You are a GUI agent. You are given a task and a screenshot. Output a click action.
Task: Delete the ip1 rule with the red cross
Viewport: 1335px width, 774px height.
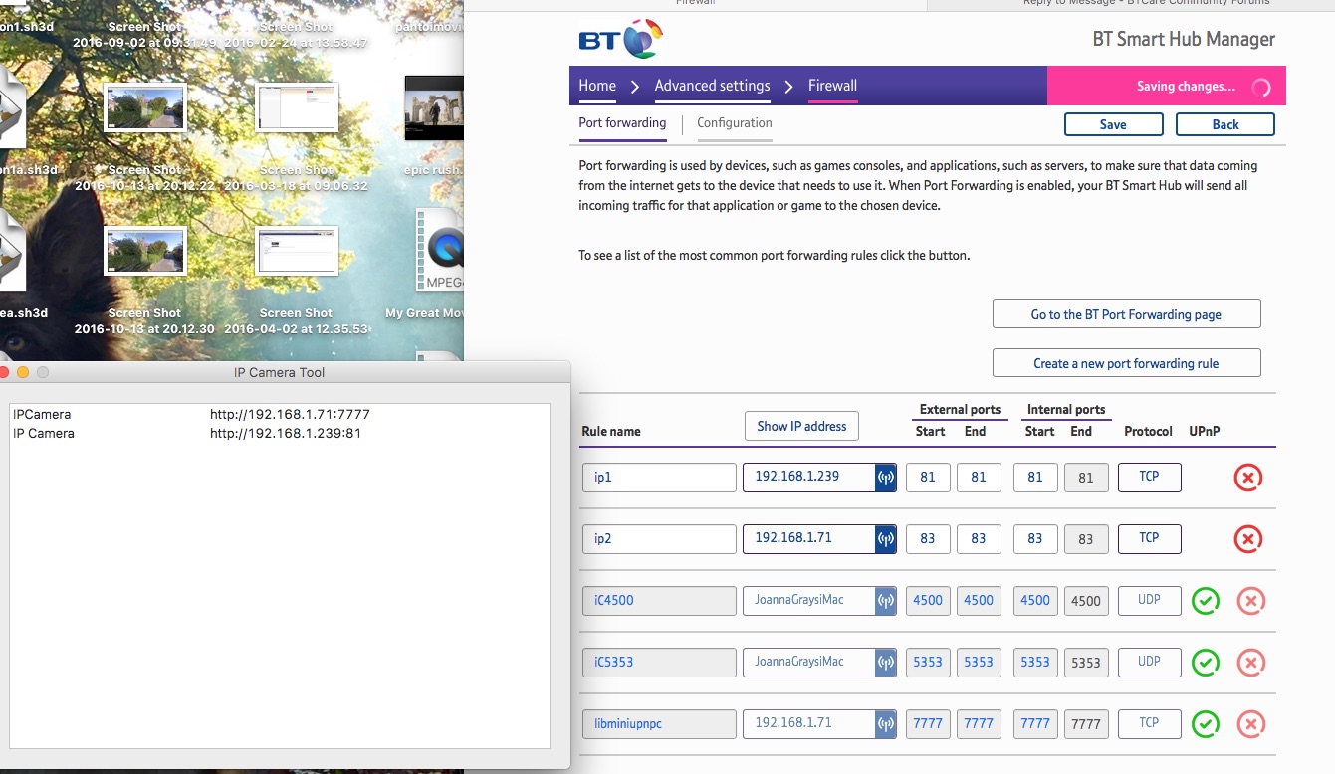[x=1248, y=477]
